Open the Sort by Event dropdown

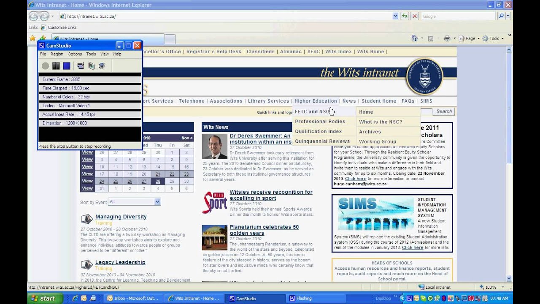[134, 202]
